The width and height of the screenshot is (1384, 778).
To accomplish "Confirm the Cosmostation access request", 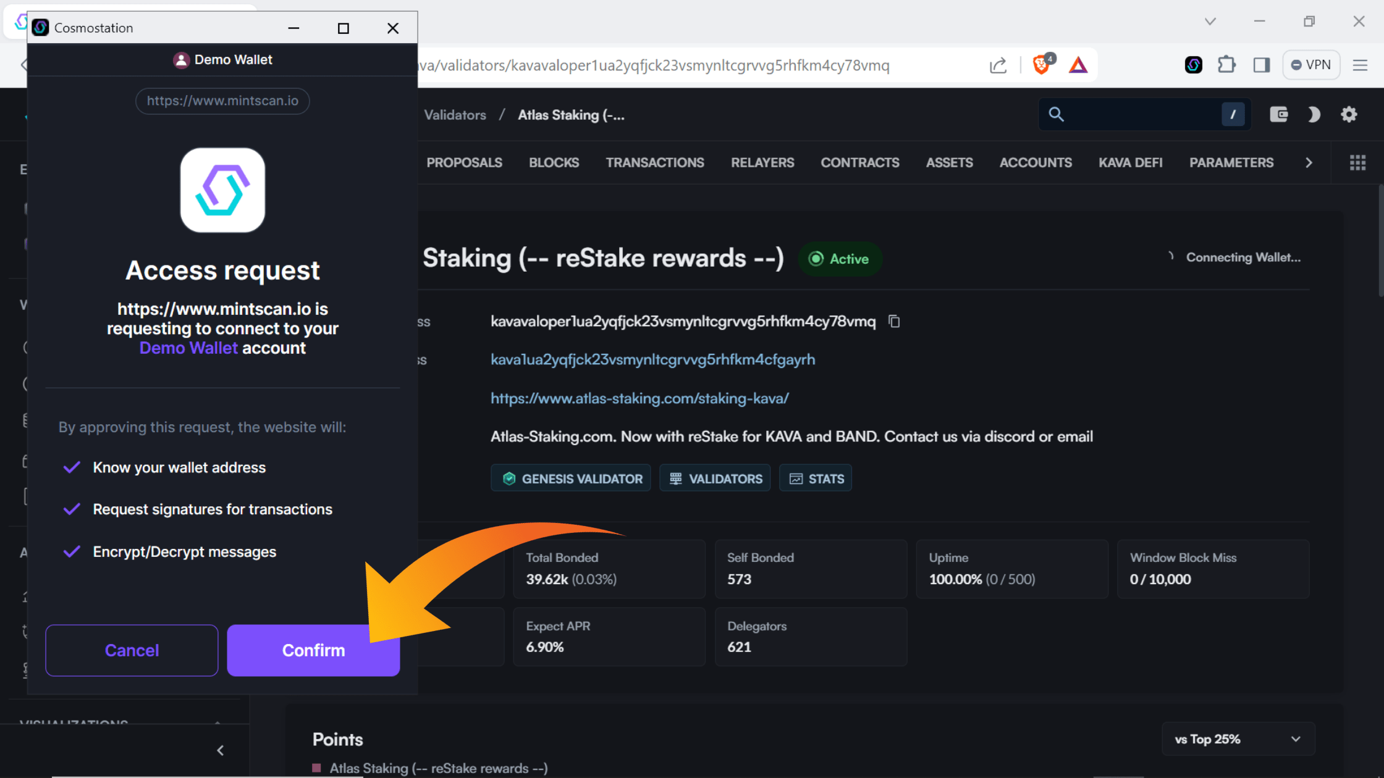I will (313, 650).
